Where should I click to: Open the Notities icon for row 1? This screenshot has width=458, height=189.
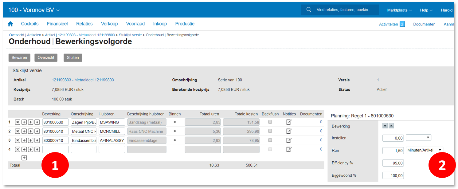pos(289,122)
